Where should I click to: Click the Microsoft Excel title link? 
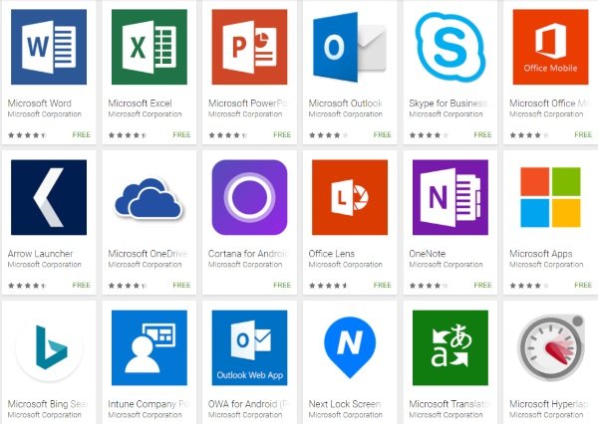(140, 104)
